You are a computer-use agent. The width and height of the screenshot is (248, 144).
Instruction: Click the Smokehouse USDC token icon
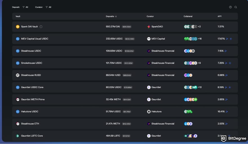point(17,63)
